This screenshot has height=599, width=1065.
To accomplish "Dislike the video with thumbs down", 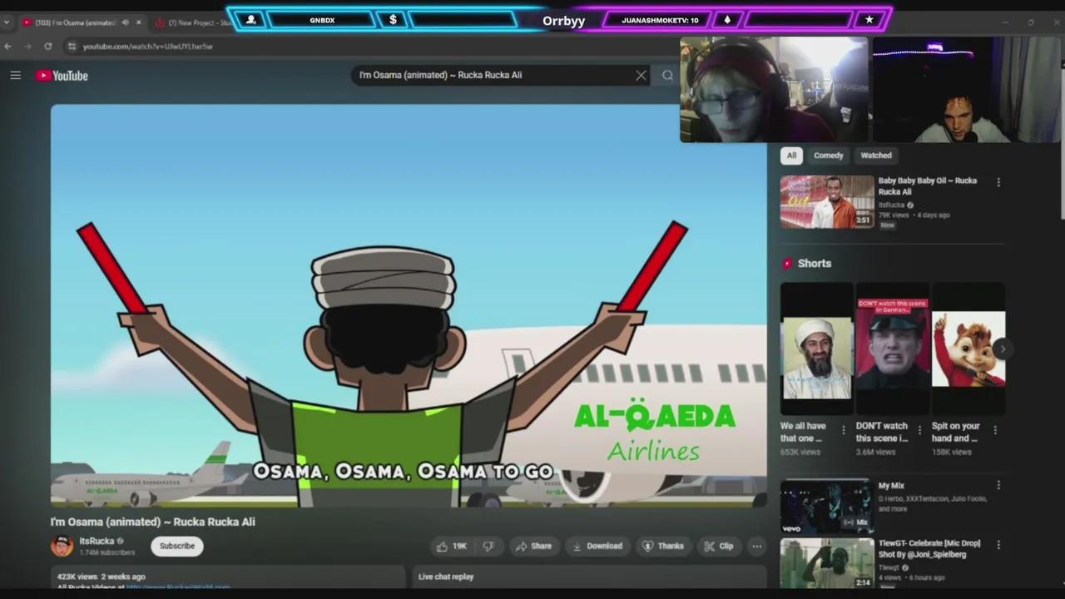I will point(488,546).
